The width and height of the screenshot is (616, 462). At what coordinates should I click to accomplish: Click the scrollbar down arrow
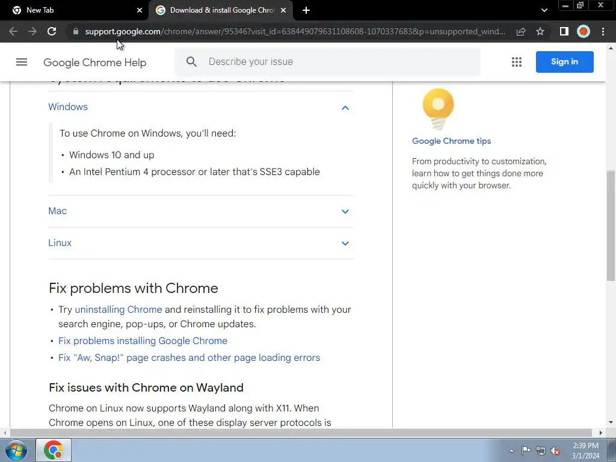pos(611,422)
